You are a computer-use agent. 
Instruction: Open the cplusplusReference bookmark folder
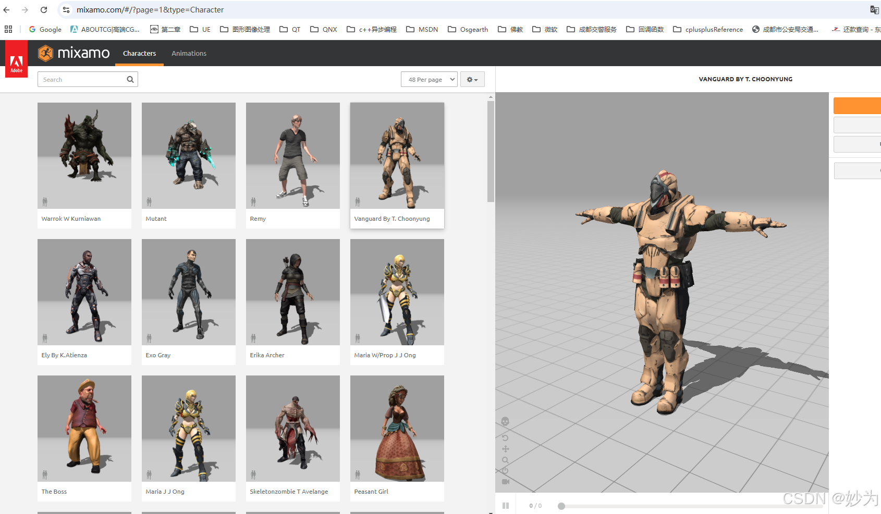708,29
